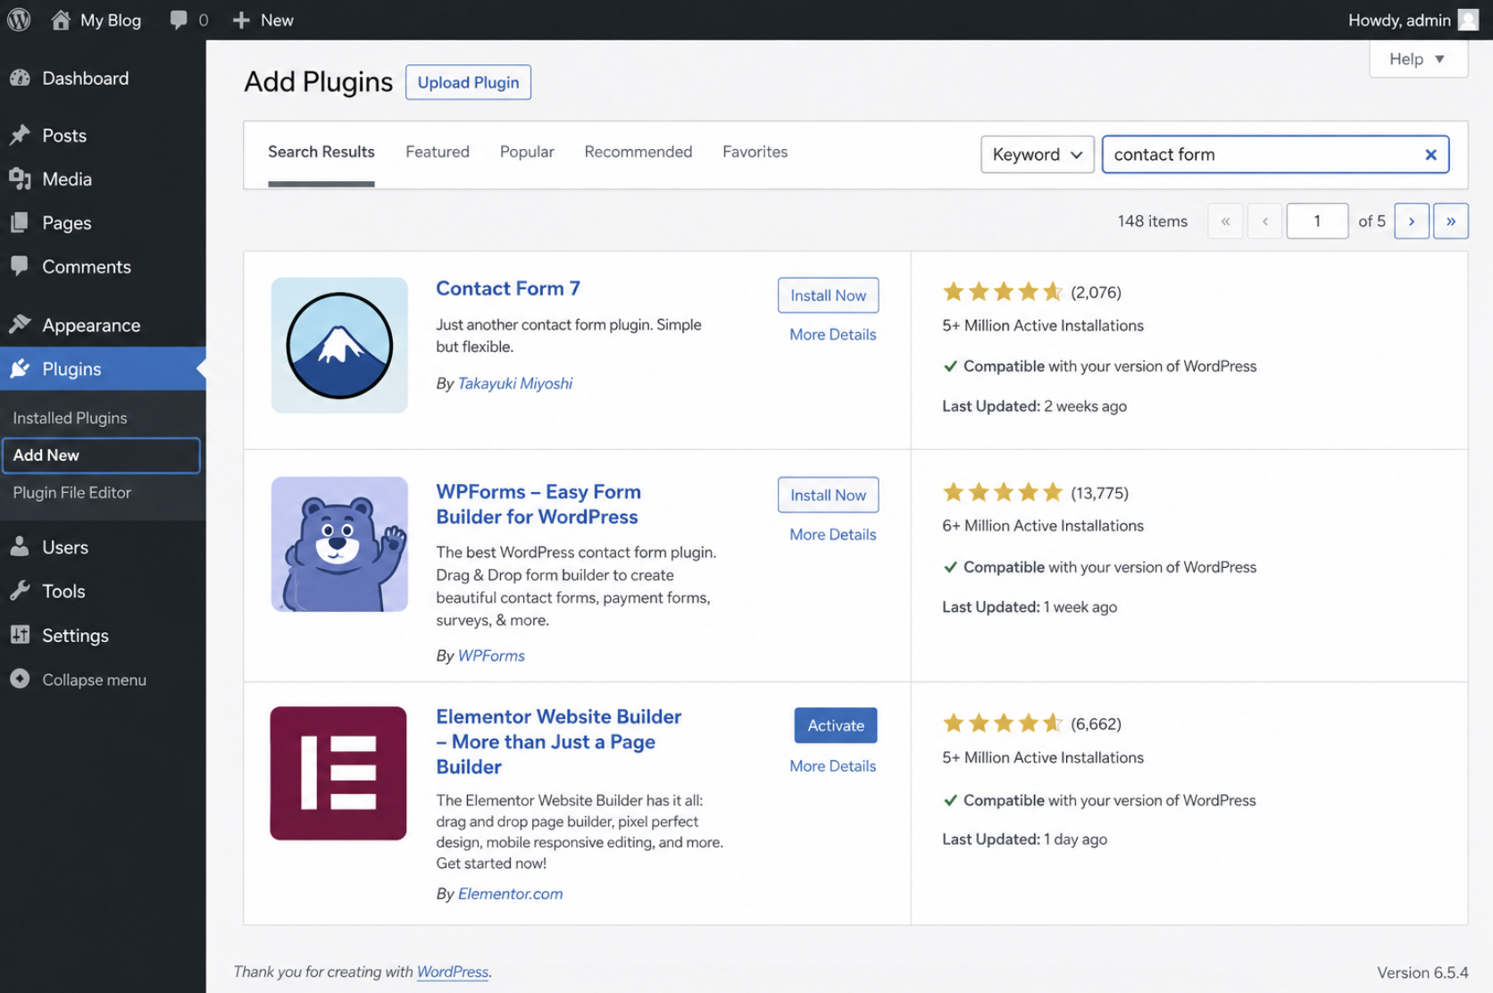The height and width of the screenshot is (993, 1493).
Task: Click the plus New icon in admin bar
Action: pos(241,20)
